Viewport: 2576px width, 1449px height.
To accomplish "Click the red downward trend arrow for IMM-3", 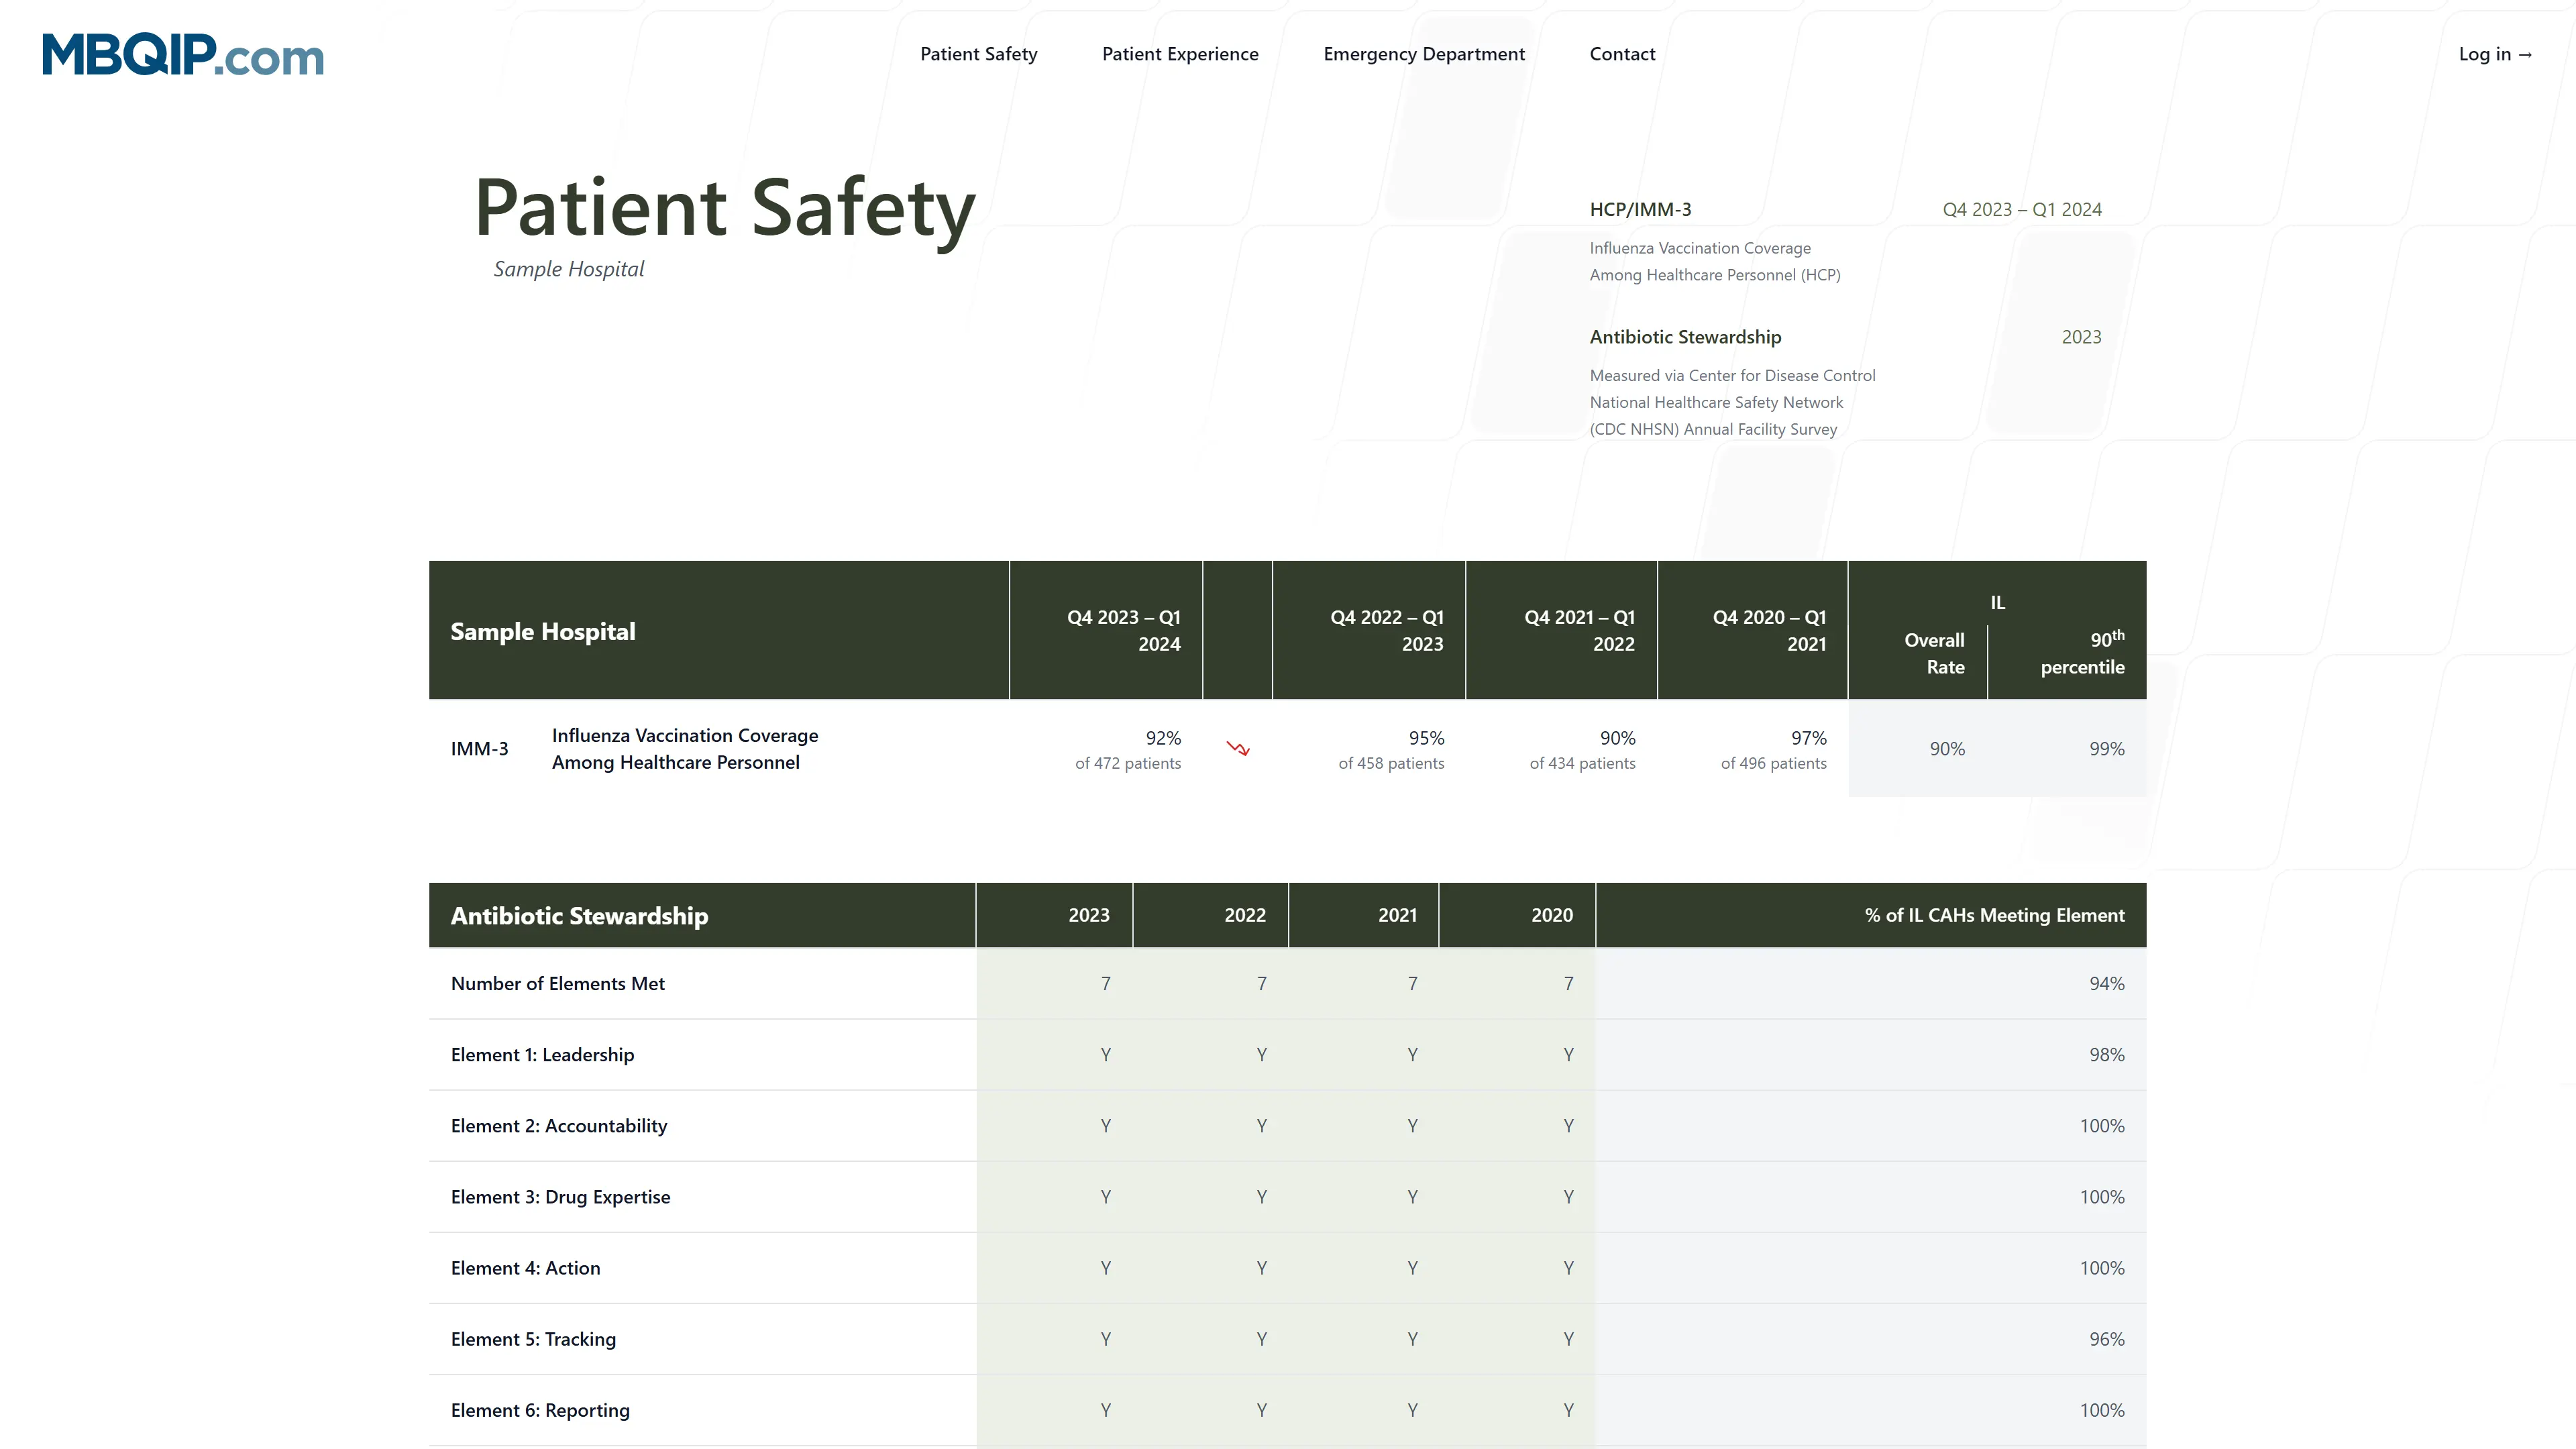I will (1238, 748).
